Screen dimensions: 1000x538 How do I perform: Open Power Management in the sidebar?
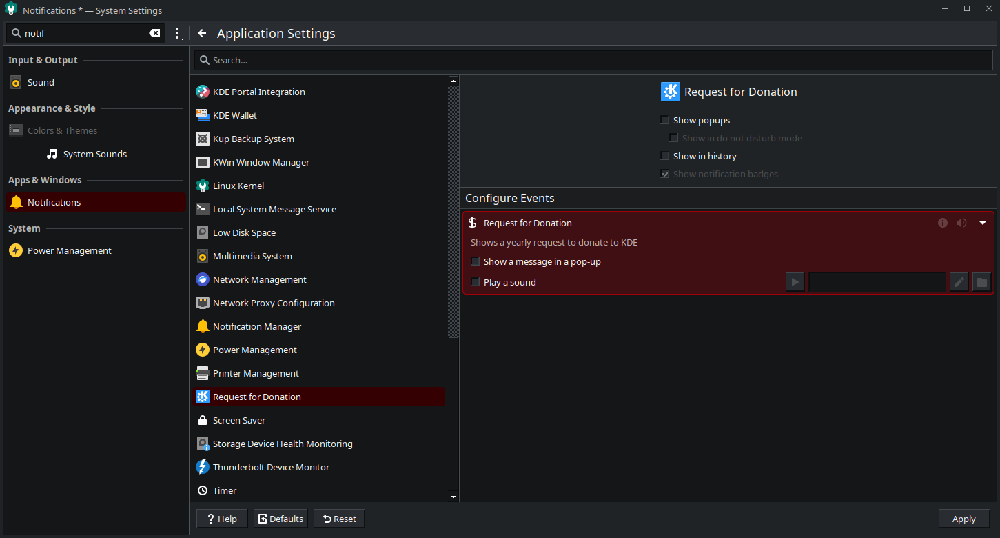[69, 250]
